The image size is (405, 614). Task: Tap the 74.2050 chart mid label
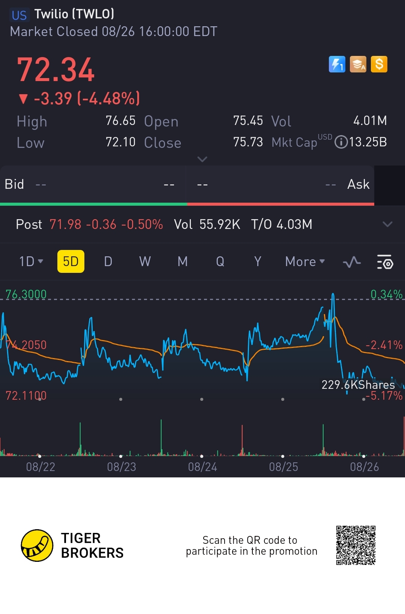click(26, 345)
